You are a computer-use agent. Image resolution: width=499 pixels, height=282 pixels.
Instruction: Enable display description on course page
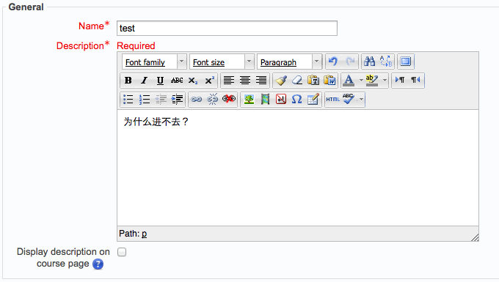point(122,252)
